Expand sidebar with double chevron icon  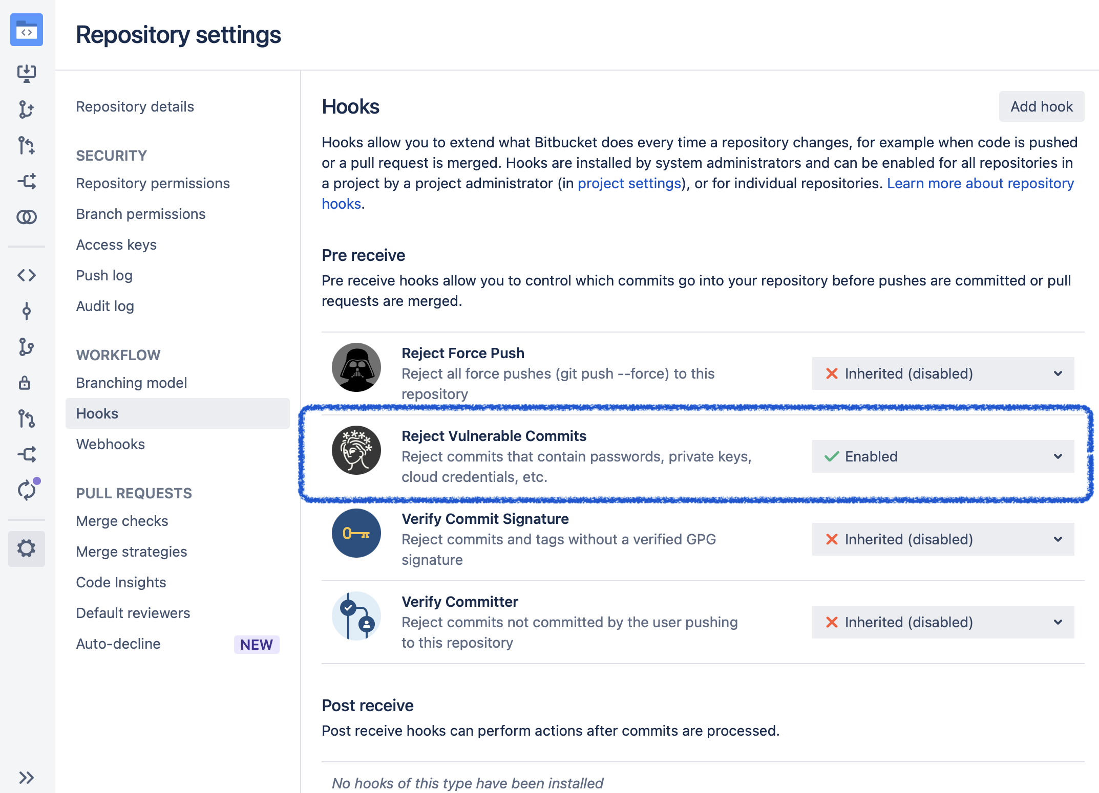[x=26, y=778]
